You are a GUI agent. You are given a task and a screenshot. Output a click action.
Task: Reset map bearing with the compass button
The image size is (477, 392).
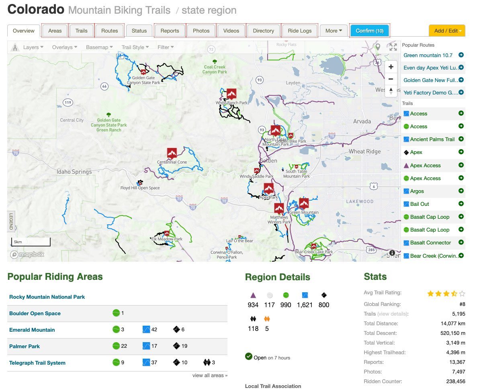[x=391, y=91]
